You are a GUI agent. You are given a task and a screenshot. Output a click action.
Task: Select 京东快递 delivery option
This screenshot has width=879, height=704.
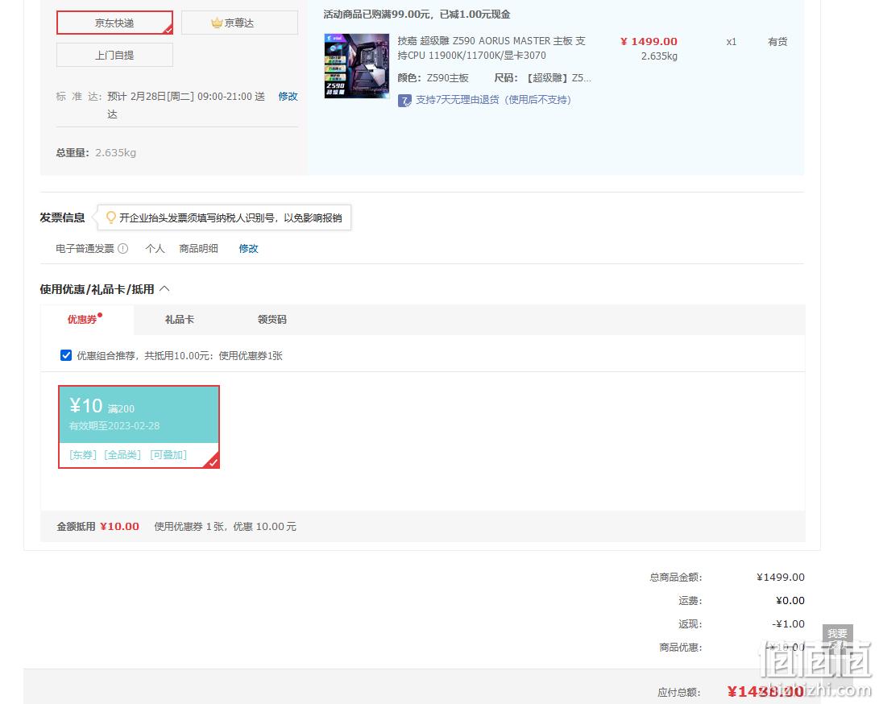point(114,23)
